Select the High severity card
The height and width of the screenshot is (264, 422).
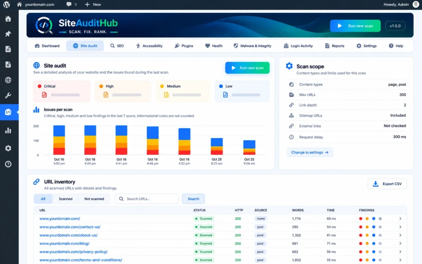(123, 91)
